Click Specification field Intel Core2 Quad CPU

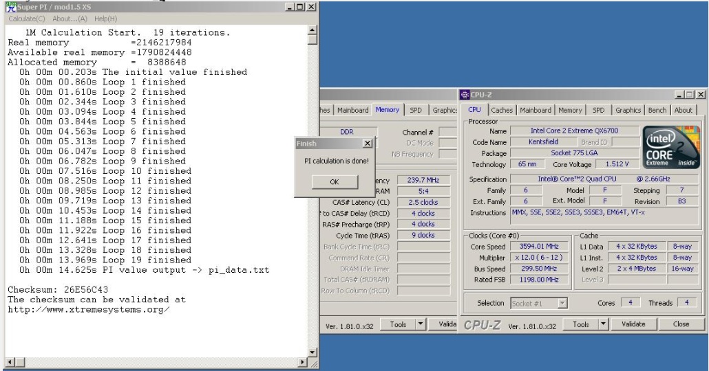[x=605, y=179]
